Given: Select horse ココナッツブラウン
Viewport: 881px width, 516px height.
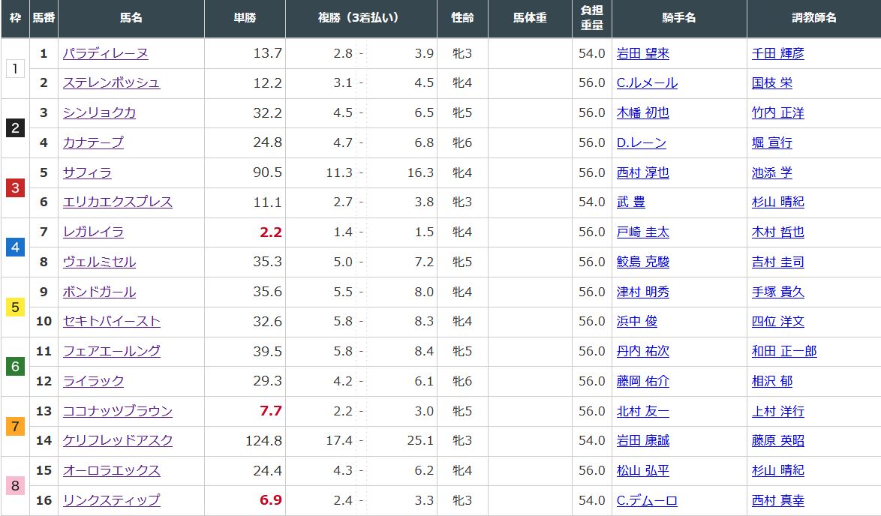Looking at the screenshot, I should point(118,411).
